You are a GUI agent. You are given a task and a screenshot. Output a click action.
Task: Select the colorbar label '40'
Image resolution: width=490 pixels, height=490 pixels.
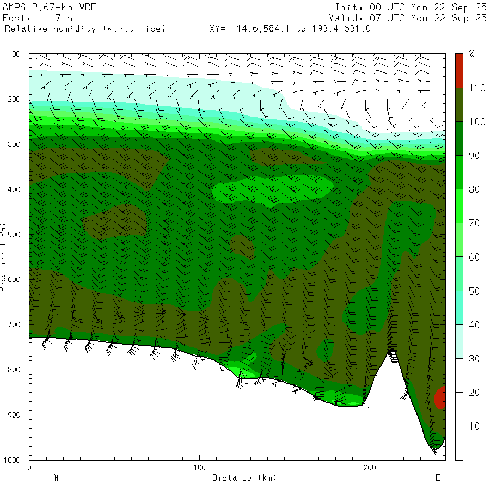(474, 324)
